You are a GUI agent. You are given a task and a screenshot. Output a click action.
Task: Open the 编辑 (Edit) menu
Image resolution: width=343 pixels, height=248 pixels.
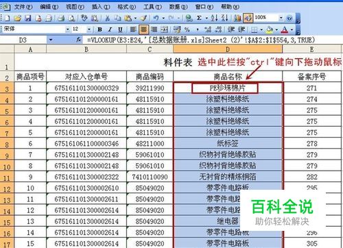click(x=49, y=7)
